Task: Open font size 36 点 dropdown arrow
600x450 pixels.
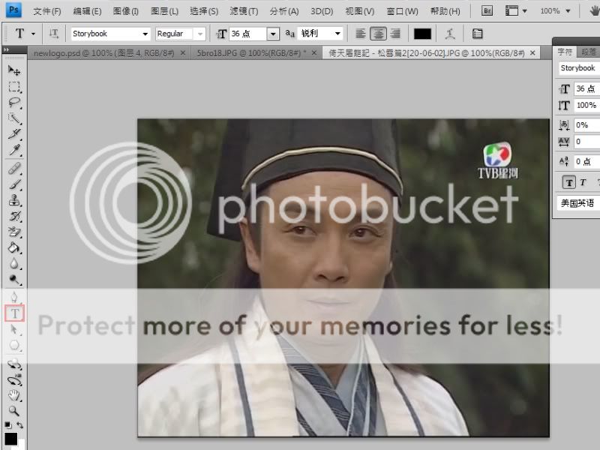Action: pos(273,34)
